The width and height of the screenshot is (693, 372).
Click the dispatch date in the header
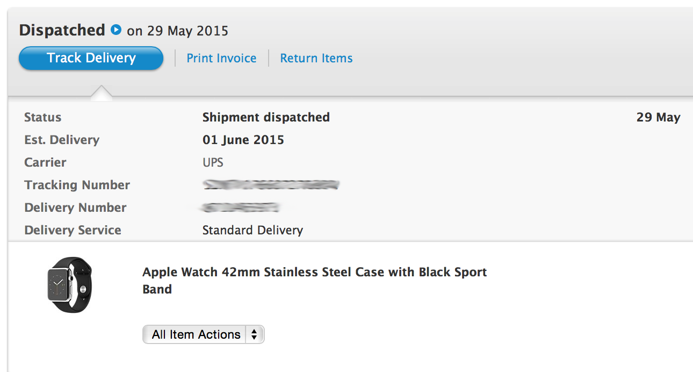(x=177, y=31)
